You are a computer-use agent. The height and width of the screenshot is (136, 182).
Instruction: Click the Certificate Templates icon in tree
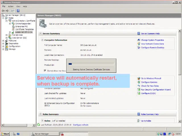pos(13,29)
